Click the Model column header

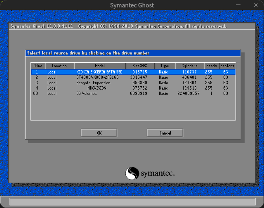click(x=100, y=66)
